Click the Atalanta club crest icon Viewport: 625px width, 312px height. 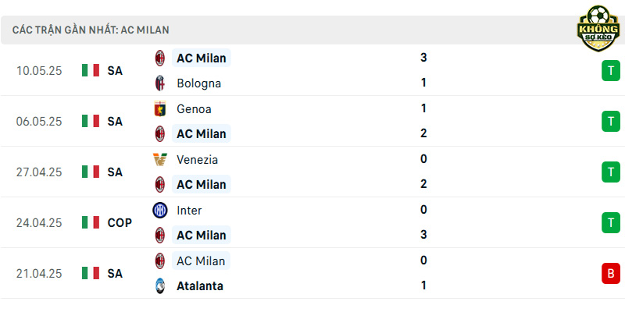point(160,285)
